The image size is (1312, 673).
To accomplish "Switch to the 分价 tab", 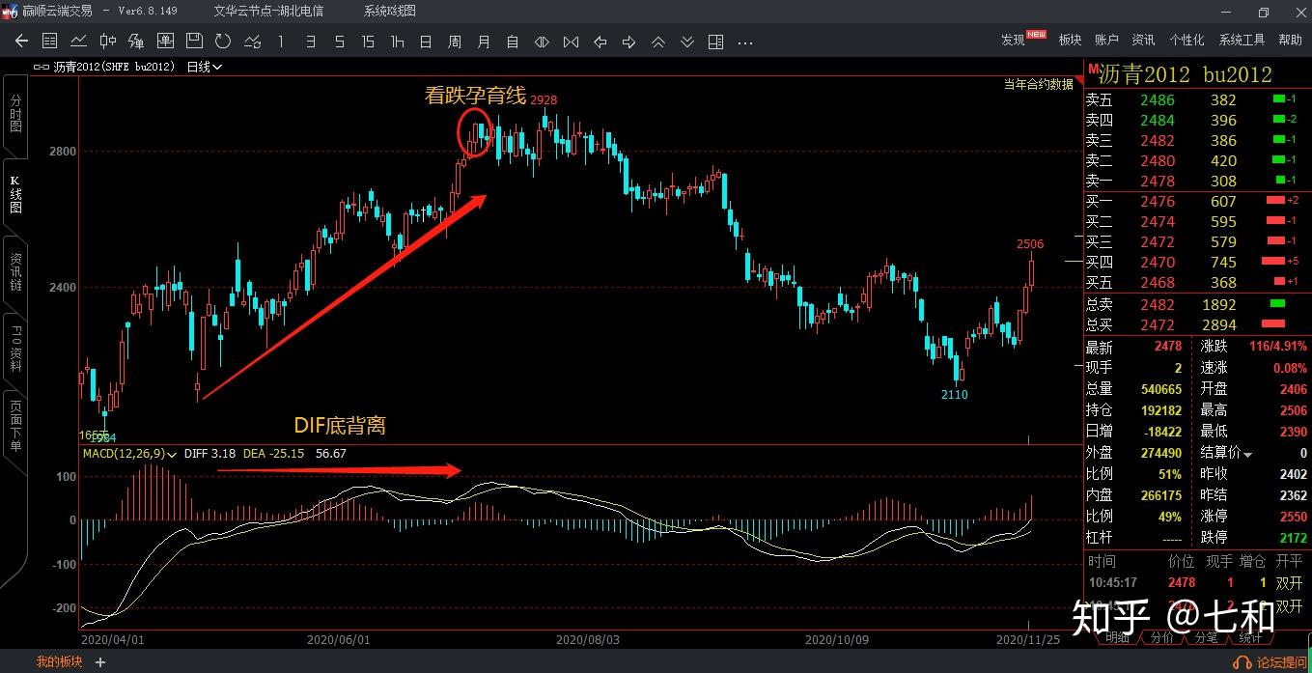I will 1163,637.
